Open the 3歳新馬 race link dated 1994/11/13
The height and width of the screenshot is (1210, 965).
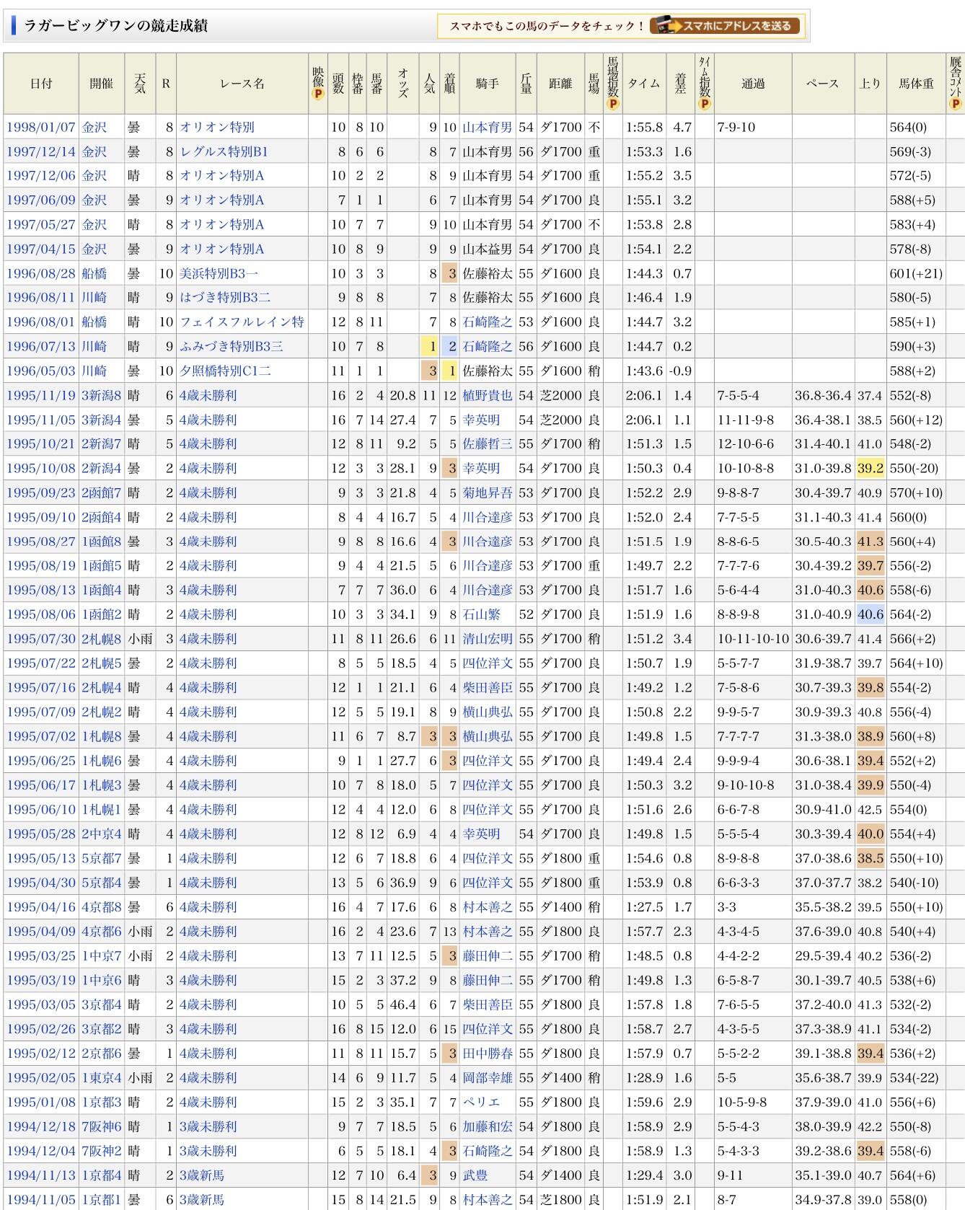(x=202, y=1175)
